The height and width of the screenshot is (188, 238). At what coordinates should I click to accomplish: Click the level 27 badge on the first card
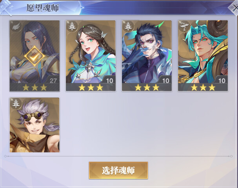(53, 80)
